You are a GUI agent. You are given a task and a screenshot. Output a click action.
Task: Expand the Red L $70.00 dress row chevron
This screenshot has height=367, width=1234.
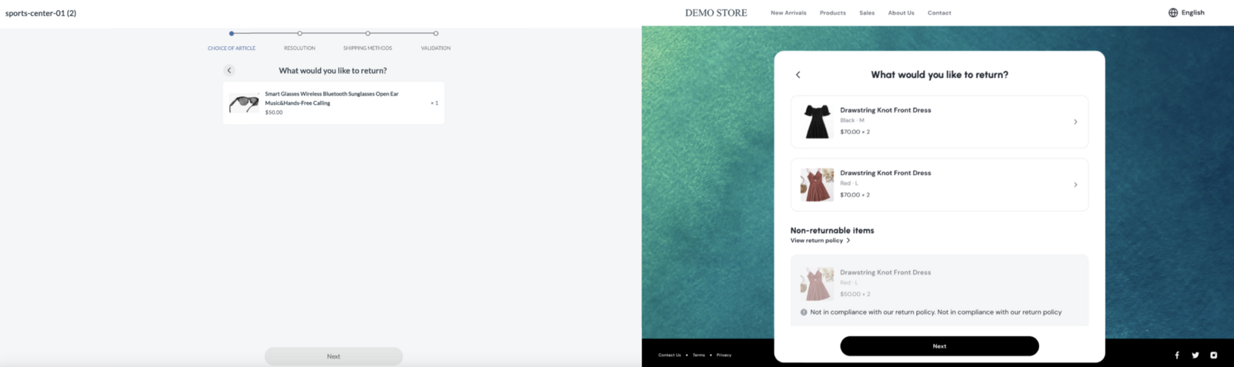coord(1075,185)
